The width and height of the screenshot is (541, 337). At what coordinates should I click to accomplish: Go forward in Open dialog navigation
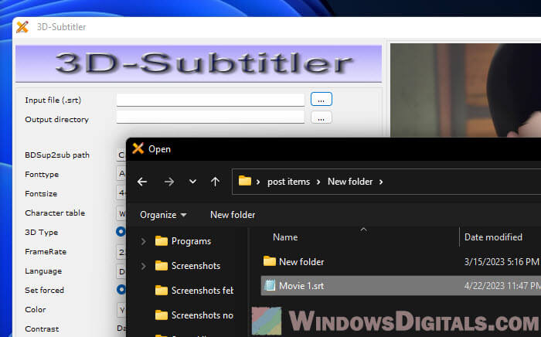click(x=169, y=182)
